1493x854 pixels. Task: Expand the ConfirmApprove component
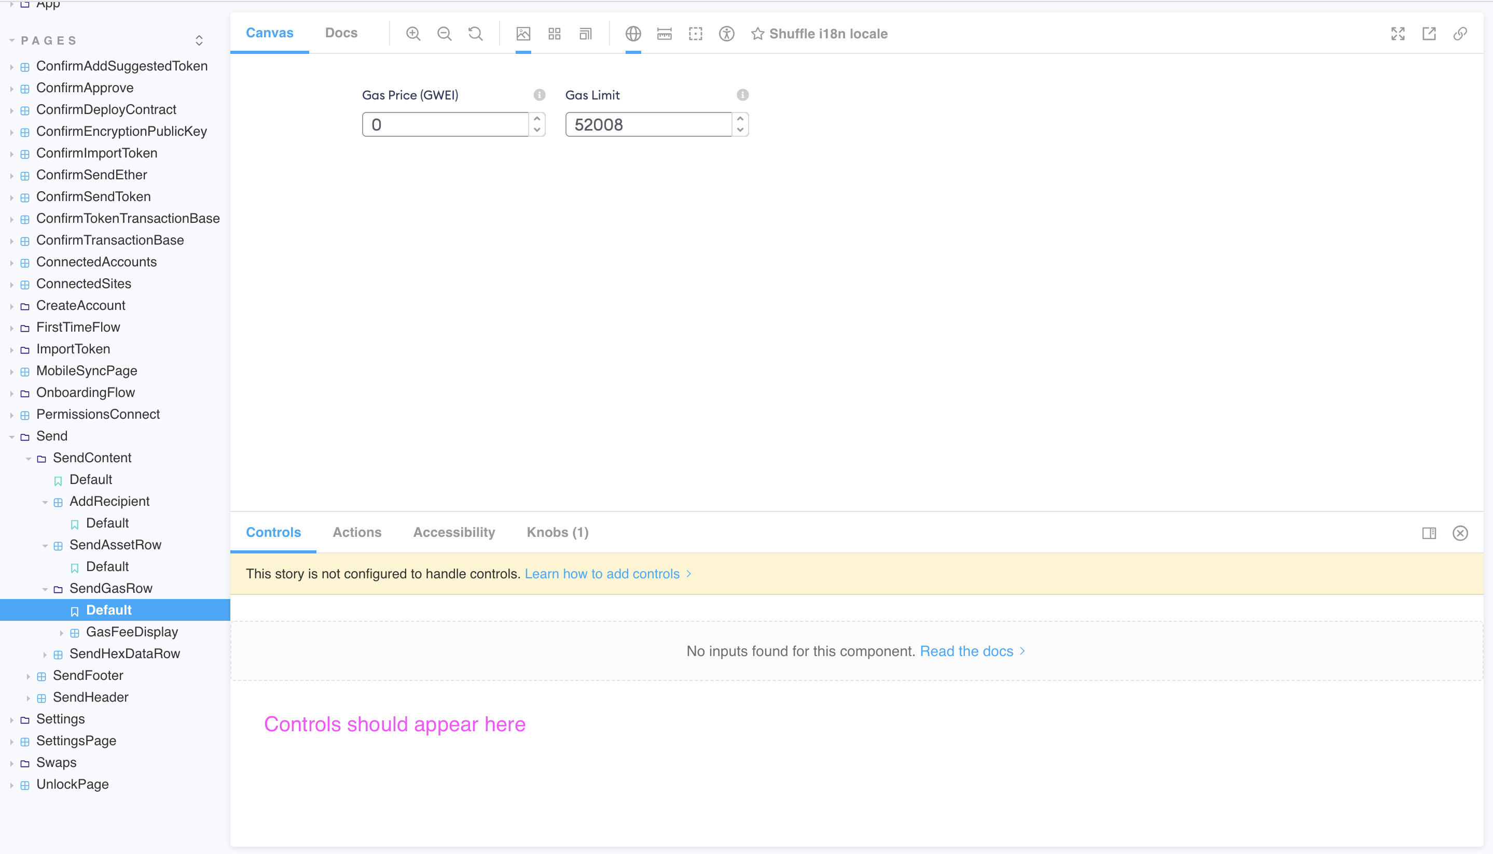(x=13, y=88)
